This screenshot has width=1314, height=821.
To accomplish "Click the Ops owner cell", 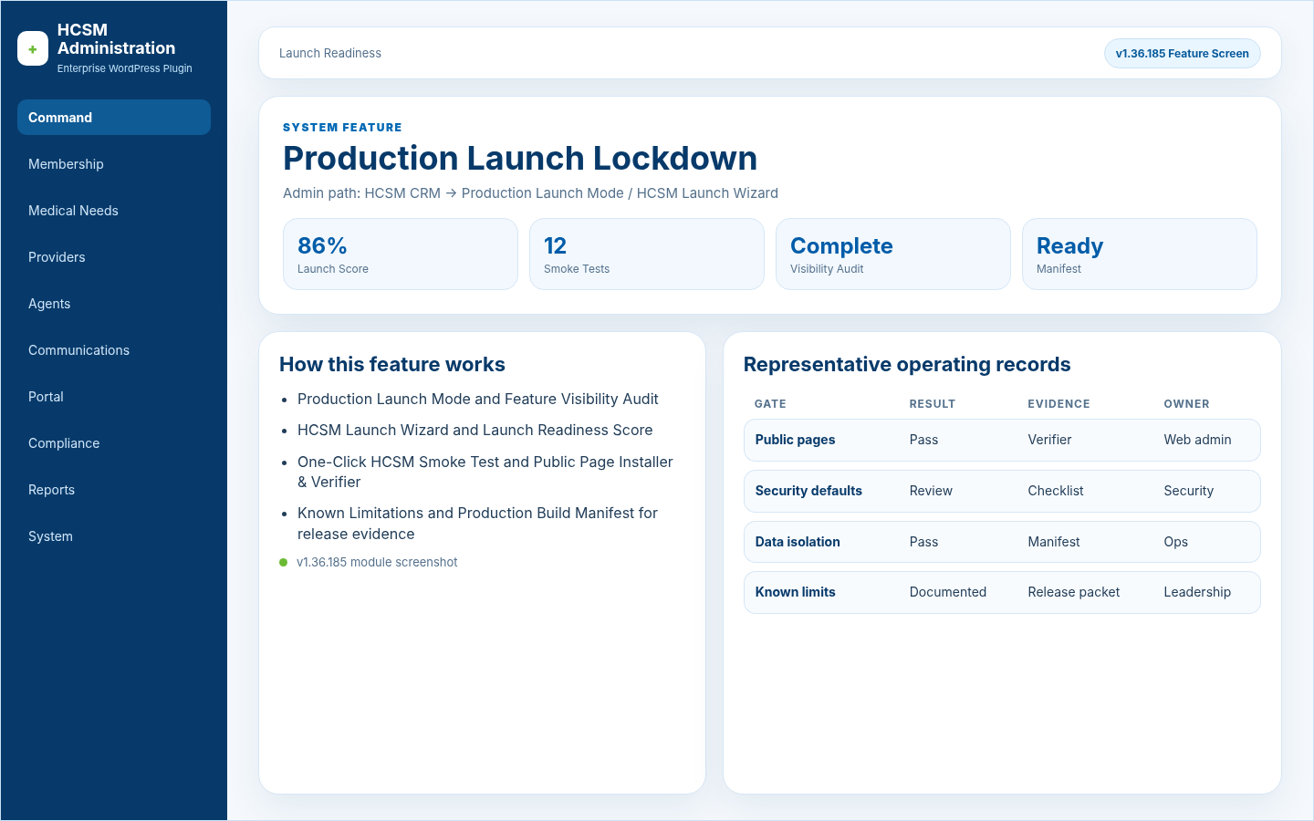I will 1175,542.
